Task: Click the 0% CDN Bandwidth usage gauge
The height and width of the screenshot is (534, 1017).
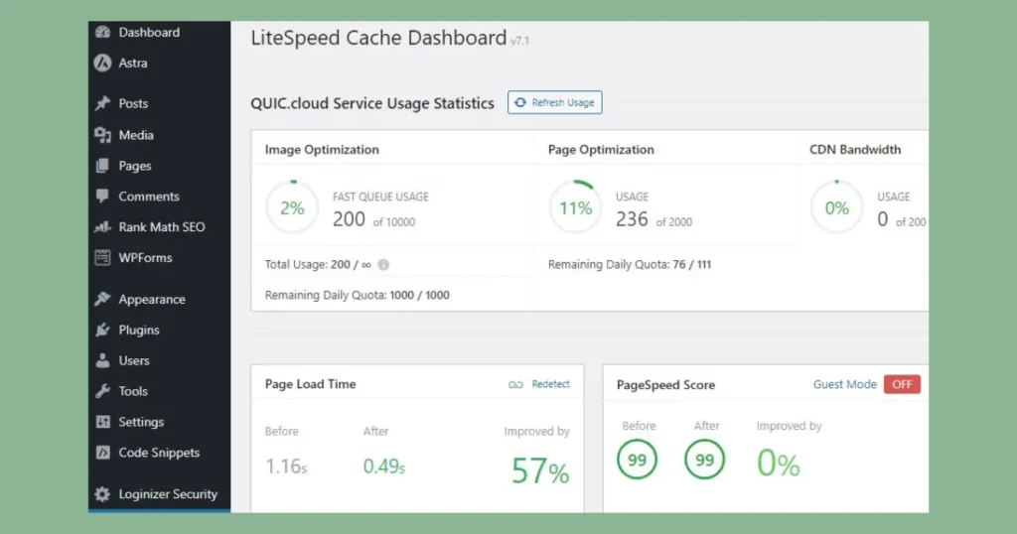Action: coord(836,207)
